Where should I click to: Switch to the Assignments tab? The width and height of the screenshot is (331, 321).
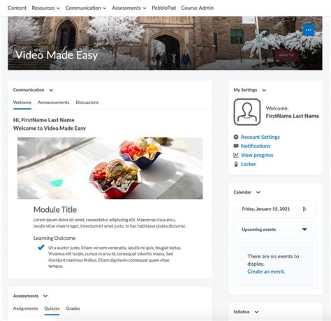click(25, 308)
